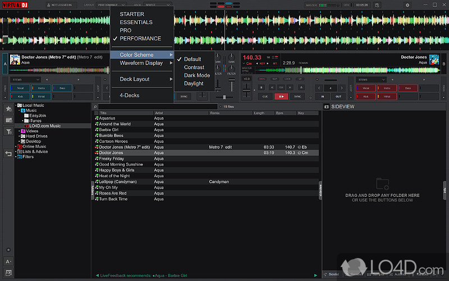Click the back arrow icon in sidebar
Image resolution: width=449 pixels, height=281 pixels.
[8, 153]
